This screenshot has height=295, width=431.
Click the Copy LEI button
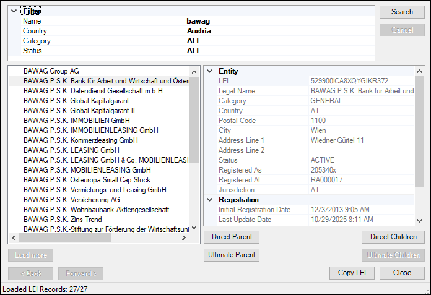pyautogui.click(x=352, y=273)
